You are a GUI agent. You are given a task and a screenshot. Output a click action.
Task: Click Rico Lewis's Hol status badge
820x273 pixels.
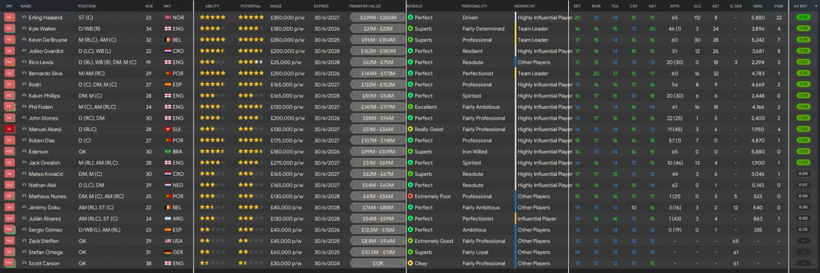click(10, 62)
